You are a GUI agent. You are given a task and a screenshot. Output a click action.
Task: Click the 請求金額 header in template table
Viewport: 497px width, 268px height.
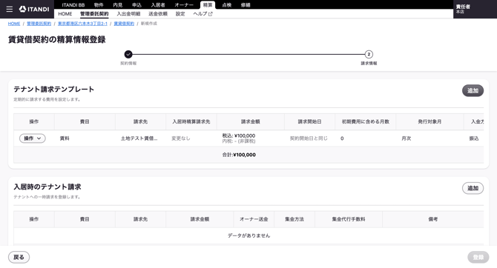click(x=251, y=121)
